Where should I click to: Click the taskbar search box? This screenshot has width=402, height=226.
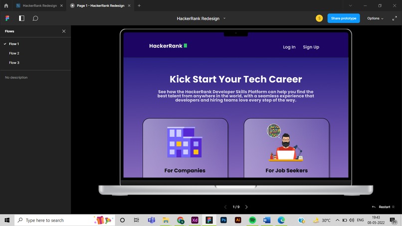click(64, 220)
